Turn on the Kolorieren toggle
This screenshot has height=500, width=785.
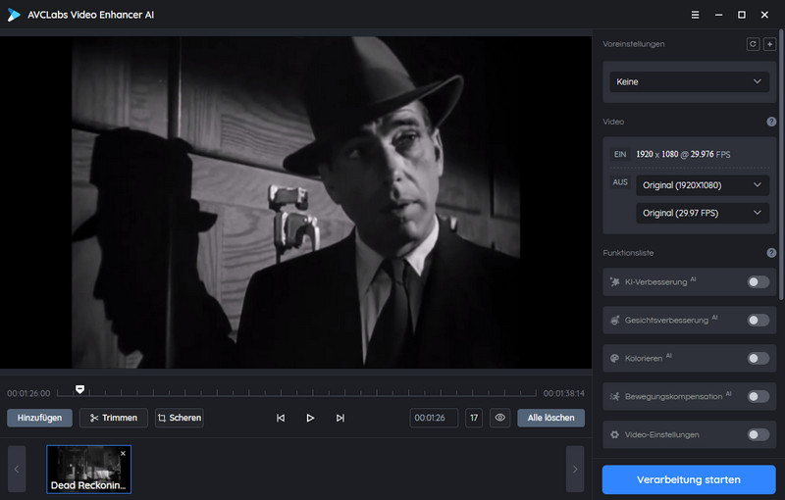click(x=758, y=358)
